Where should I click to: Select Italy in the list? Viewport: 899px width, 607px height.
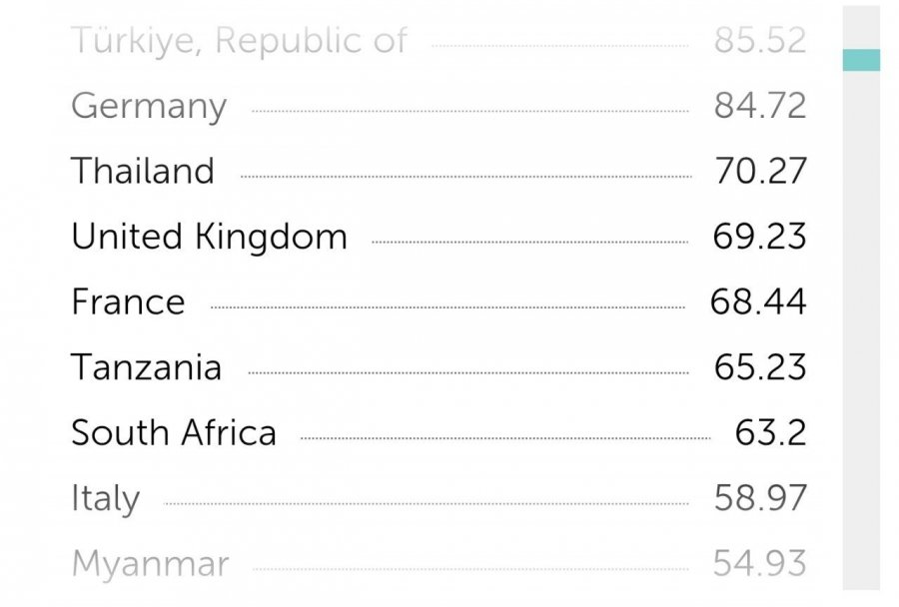(x=105, y=498)
